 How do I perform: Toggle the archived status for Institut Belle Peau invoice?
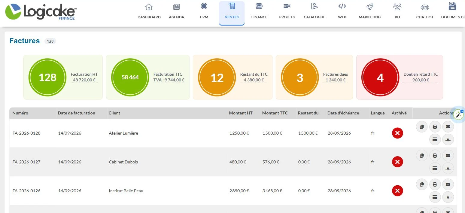(x=397, y=191)
